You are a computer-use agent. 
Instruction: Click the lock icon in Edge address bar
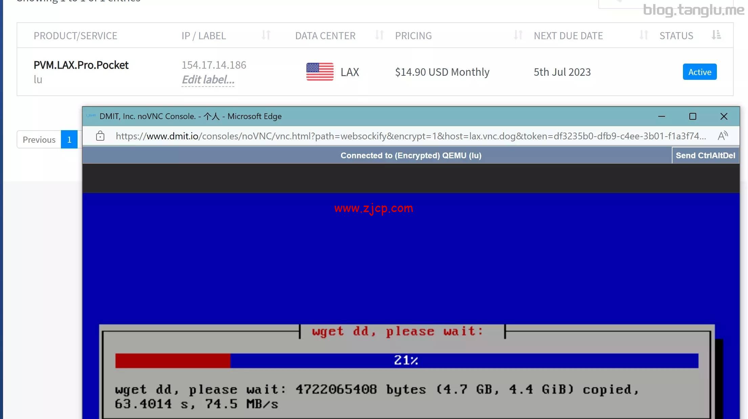(100, 136)
